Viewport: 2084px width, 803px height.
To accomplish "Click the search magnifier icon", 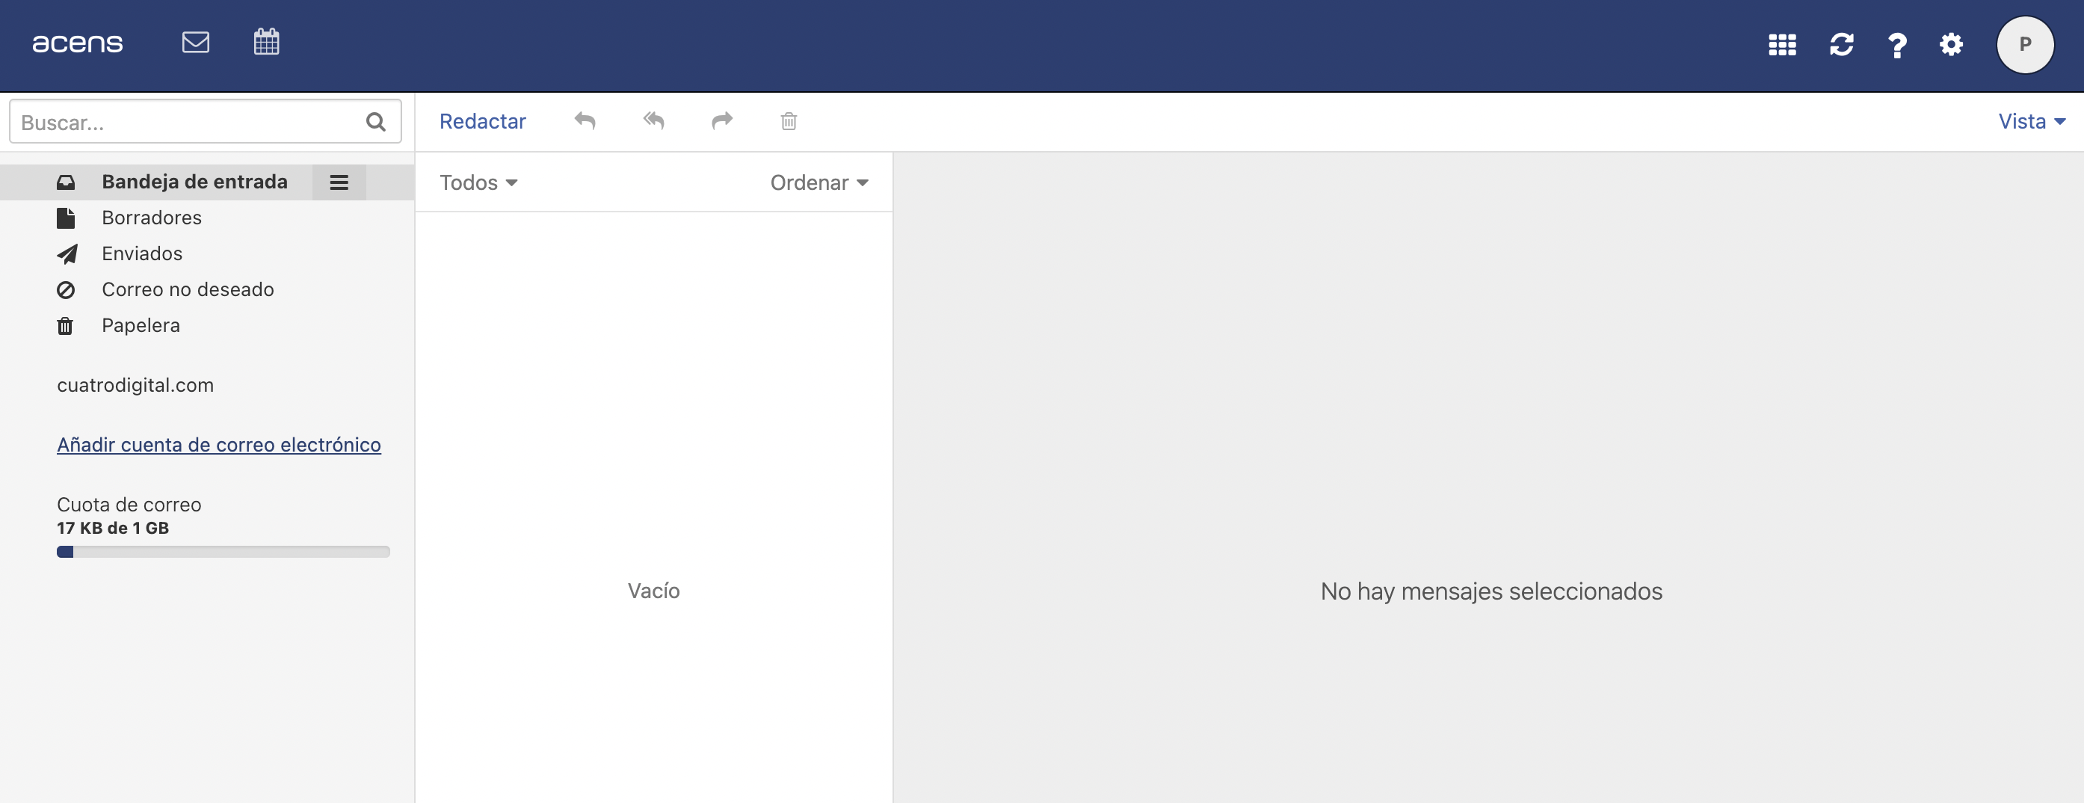I will [x=375, y=122].
